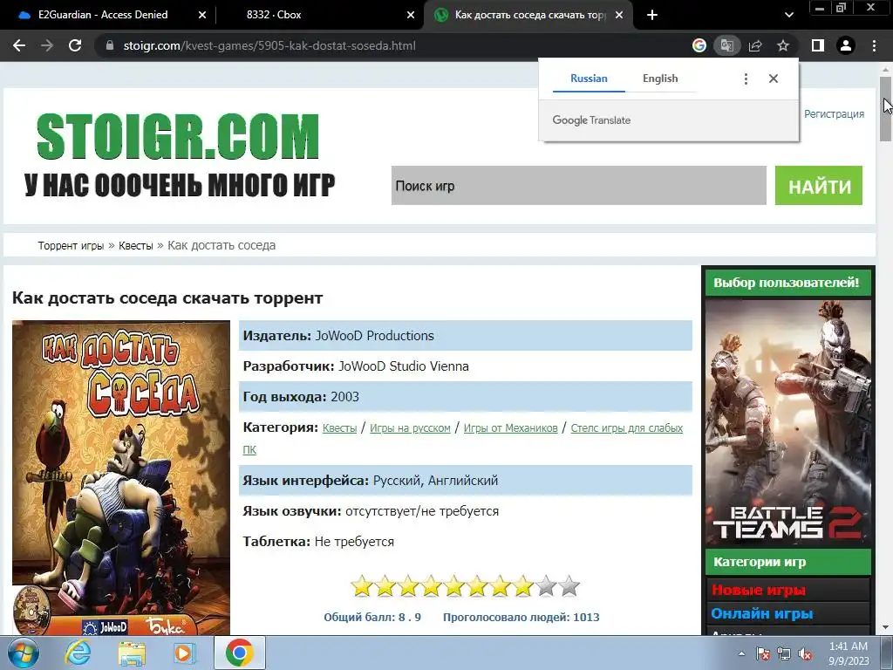Show hidden system tray icons arrow
The image size is (893, 670).
click(741, 653)
